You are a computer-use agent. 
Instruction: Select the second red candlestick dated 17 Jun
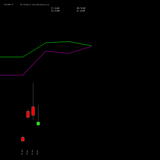pos(28,114)
